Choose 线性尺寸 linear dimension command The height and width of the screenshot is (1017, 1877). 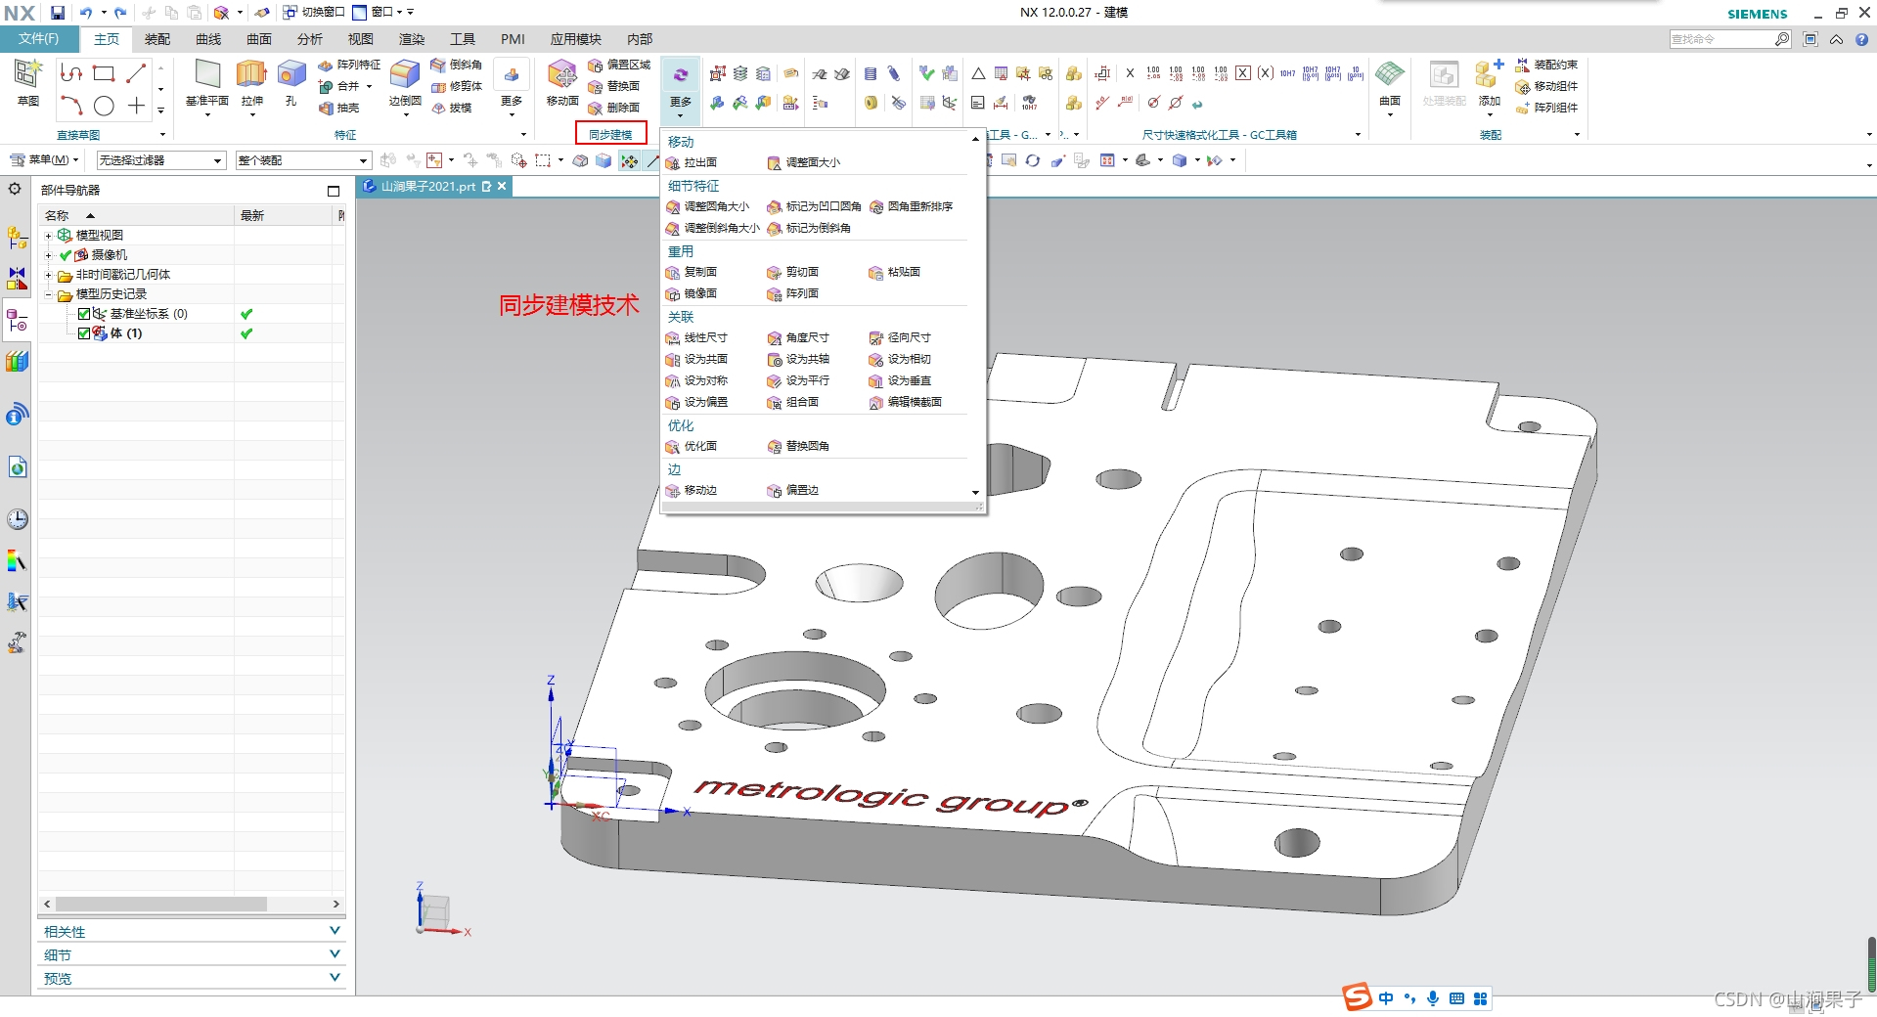pyautogui.click(x=696, y=337)
